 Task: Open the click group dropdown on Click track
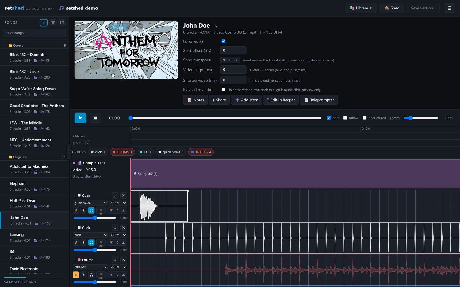pos(90,235)
